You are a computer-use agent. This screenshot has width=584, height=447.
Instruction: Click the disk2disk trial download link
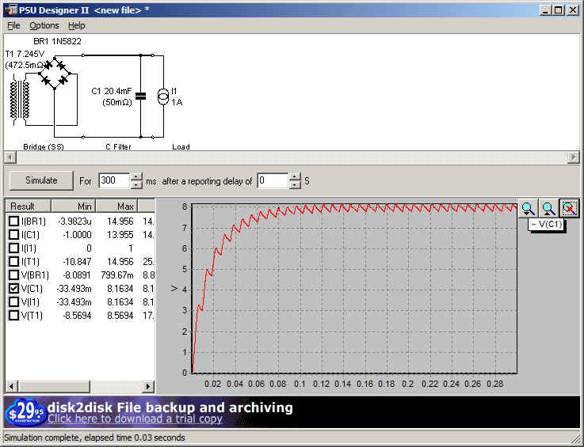[135, 419]
